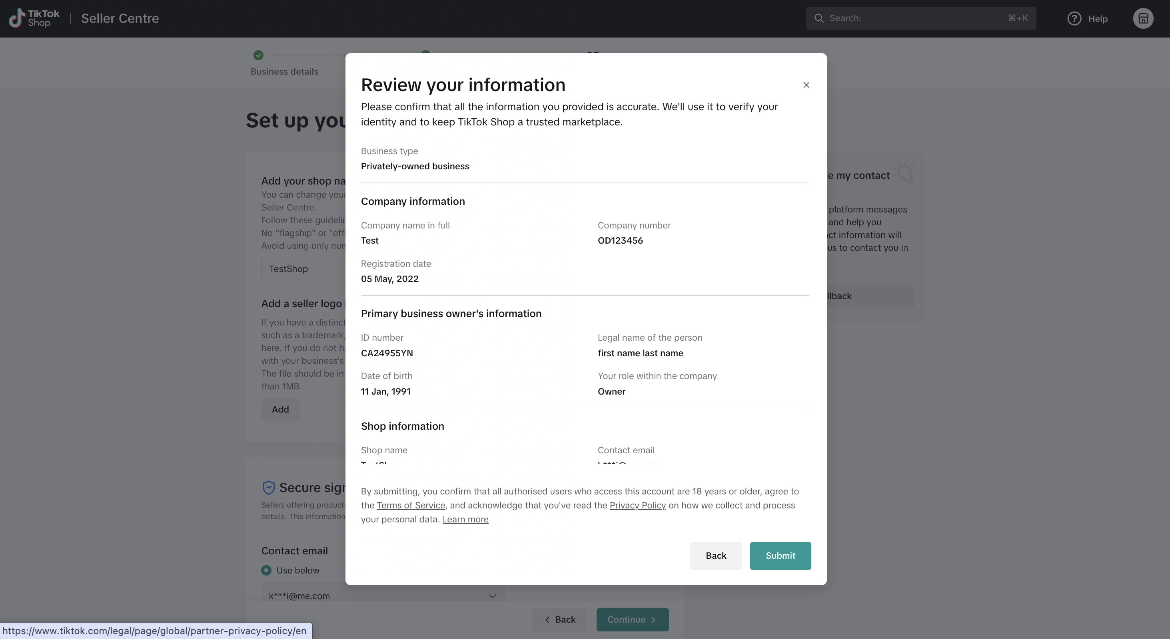Click the ID number CA24955YN
This screenshot has width=1170, height=639.
click(x=387, y=353)
